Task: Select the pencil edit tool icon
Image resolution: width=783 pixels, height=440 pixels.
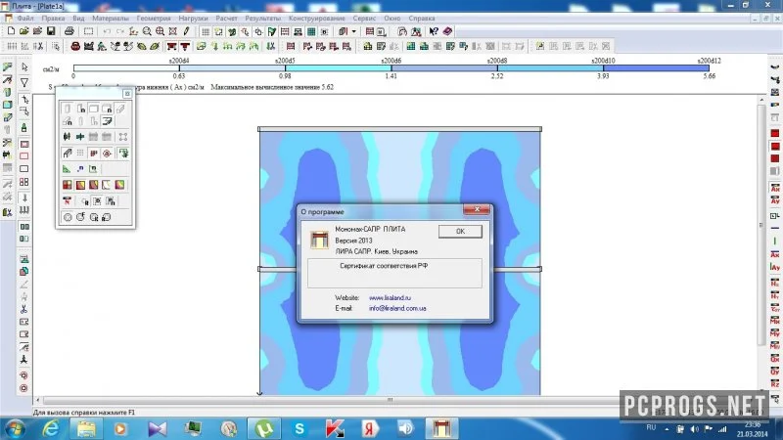Action: [x=186, y=31]
